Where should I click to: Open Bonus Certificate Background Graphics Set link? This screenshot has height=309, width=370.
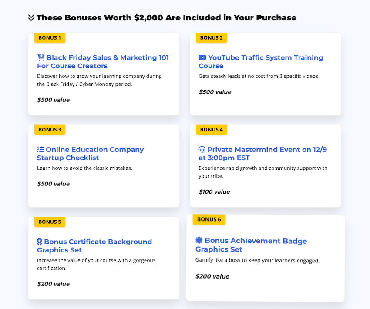click(94, 245)
